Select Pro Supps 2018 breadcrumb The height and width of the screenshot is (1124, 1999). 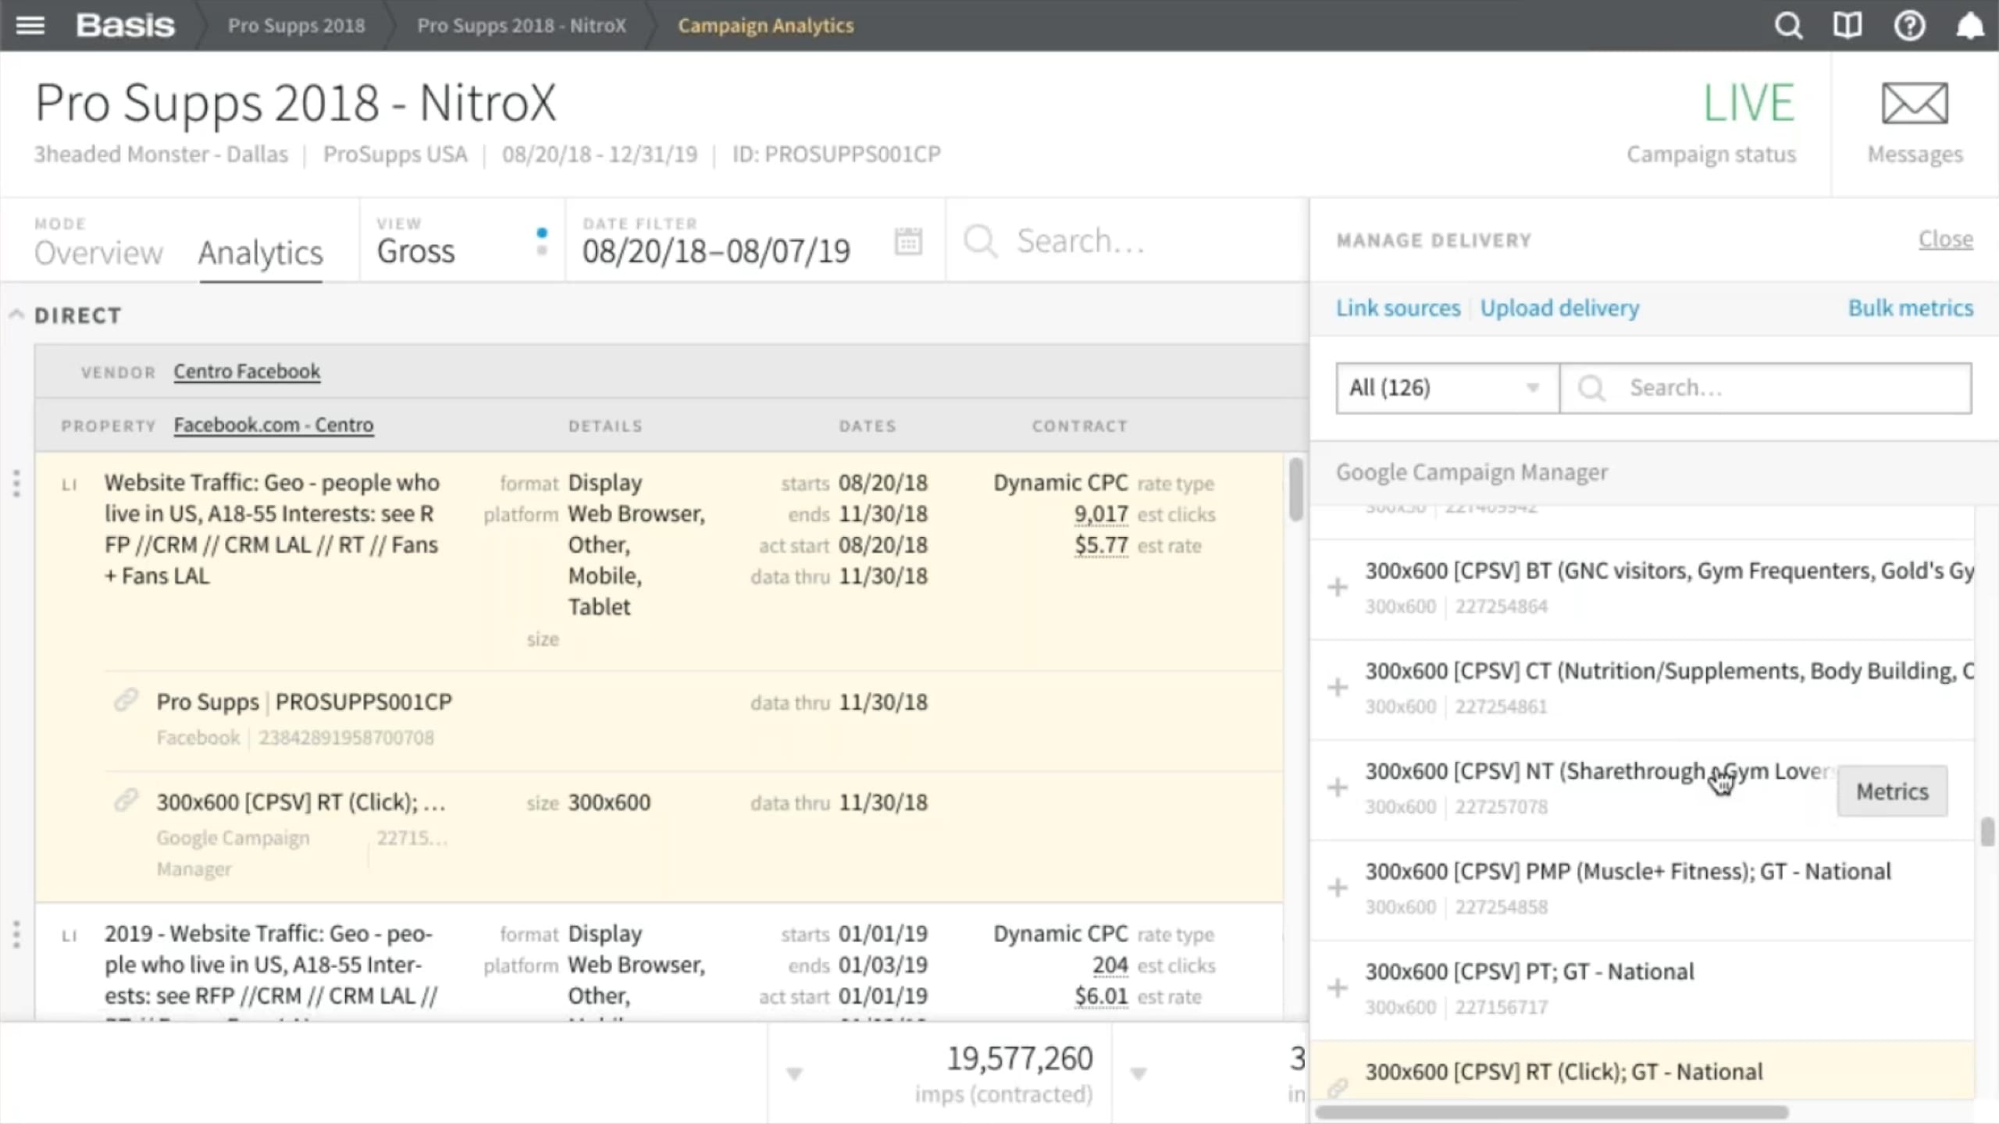click(x=296, y=25)
